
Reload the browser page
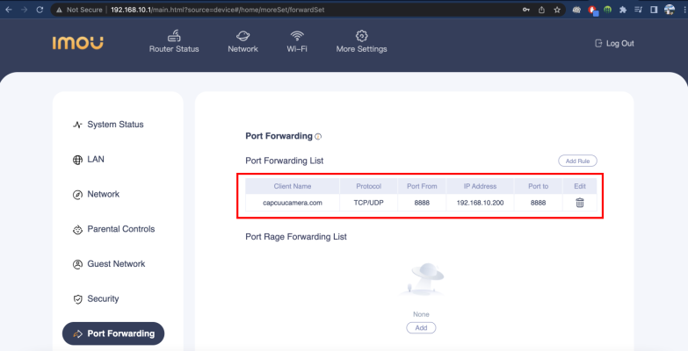pyautogui.click(x=40, y=10)
